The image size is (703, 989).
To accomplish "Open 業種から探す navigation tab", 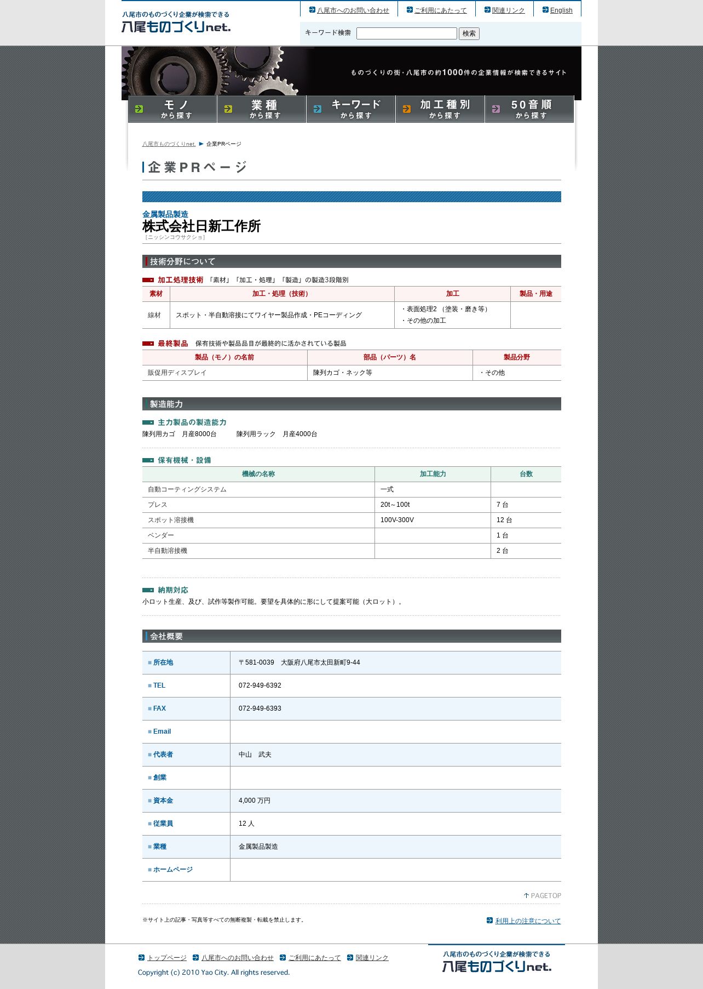I will tap(262, 109).
